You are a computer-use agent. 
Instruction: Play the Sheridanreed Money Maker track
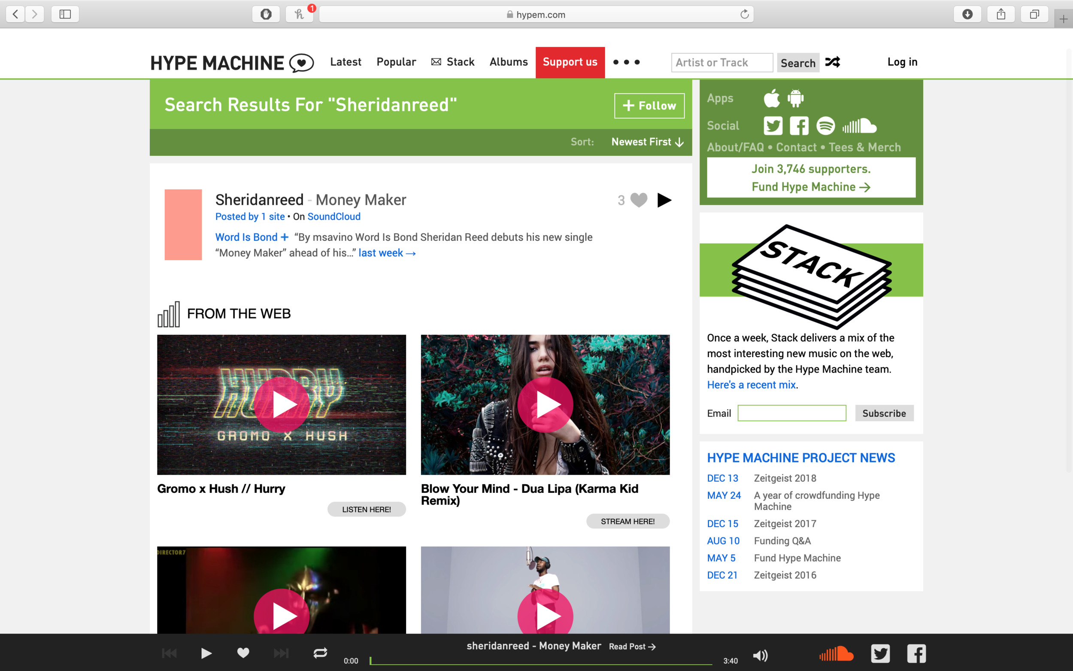[664, 200]
